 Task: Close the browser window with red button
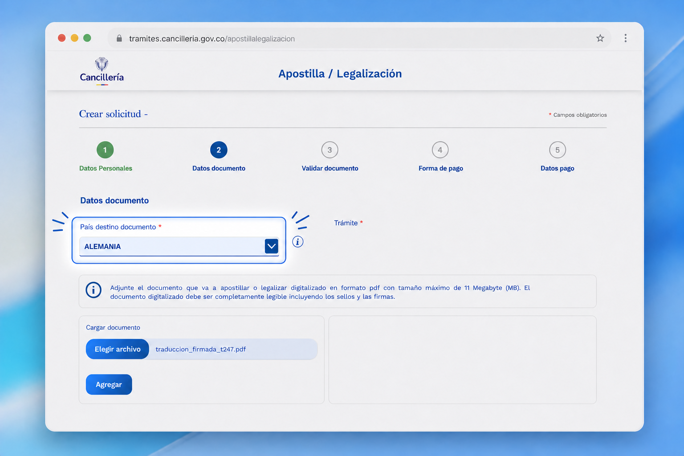(x=62, y=38)
